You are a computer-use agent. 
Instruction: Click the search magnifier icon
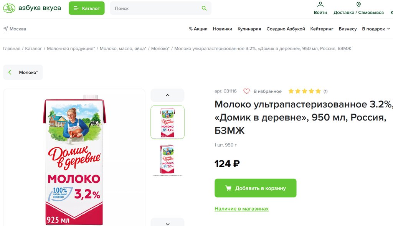pyautogui.click(x=204, y=8)
